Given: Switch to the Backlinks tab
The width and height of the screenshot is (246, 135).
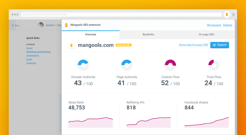Looking at the screenshot, I should (148, 34).
